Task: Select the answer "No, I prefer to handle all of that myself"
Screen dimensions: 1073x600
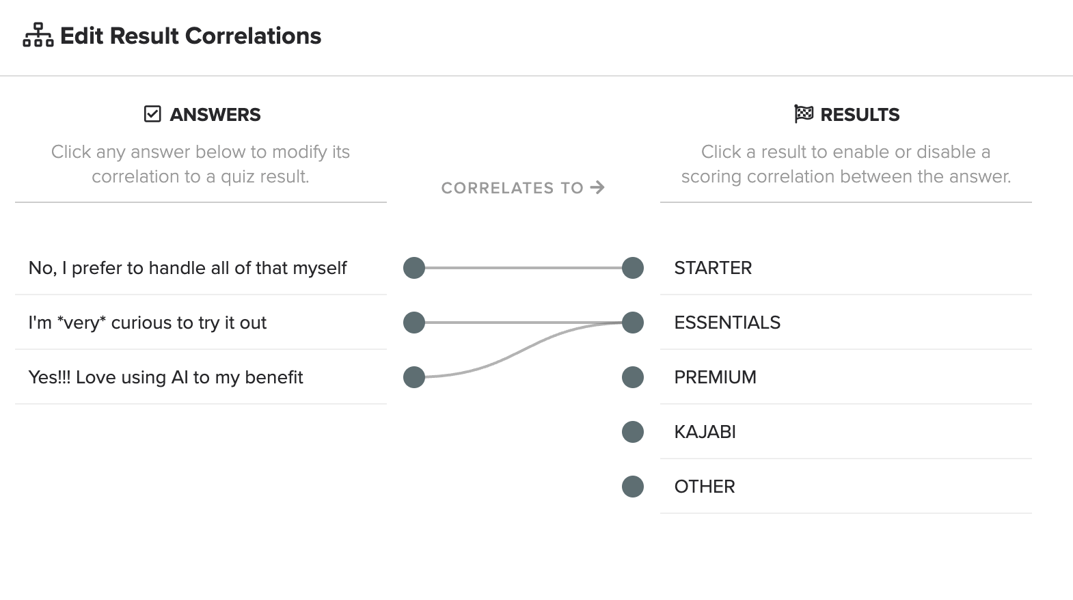Action: (x=187, y=268)
